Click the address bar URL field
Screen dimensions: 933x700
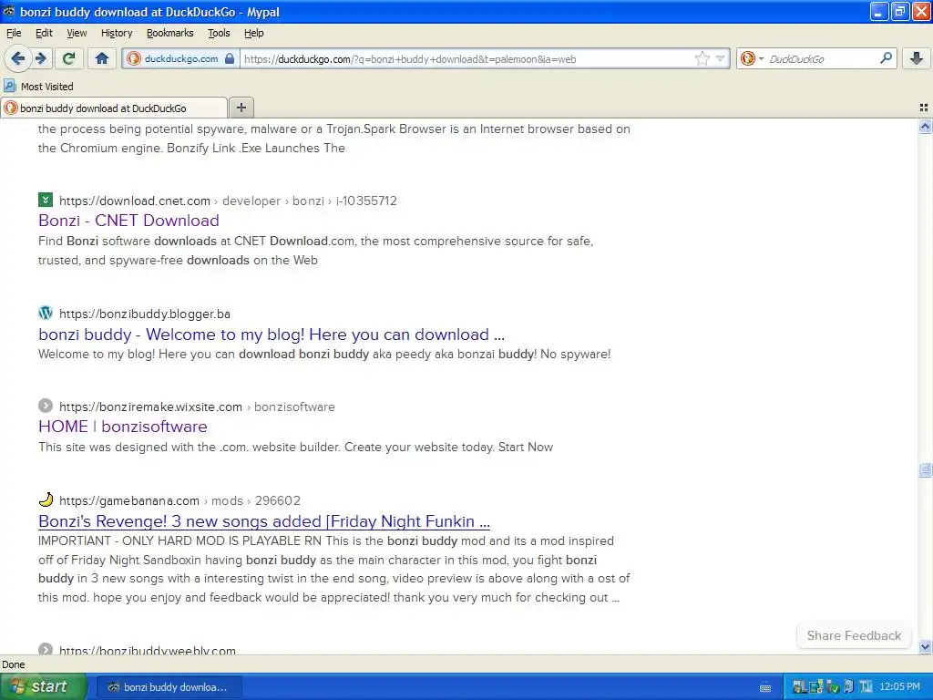467,59
